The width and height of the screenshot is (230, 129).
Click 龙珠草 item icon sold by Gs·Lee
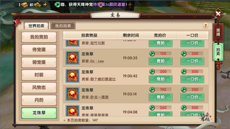point(73,58)
